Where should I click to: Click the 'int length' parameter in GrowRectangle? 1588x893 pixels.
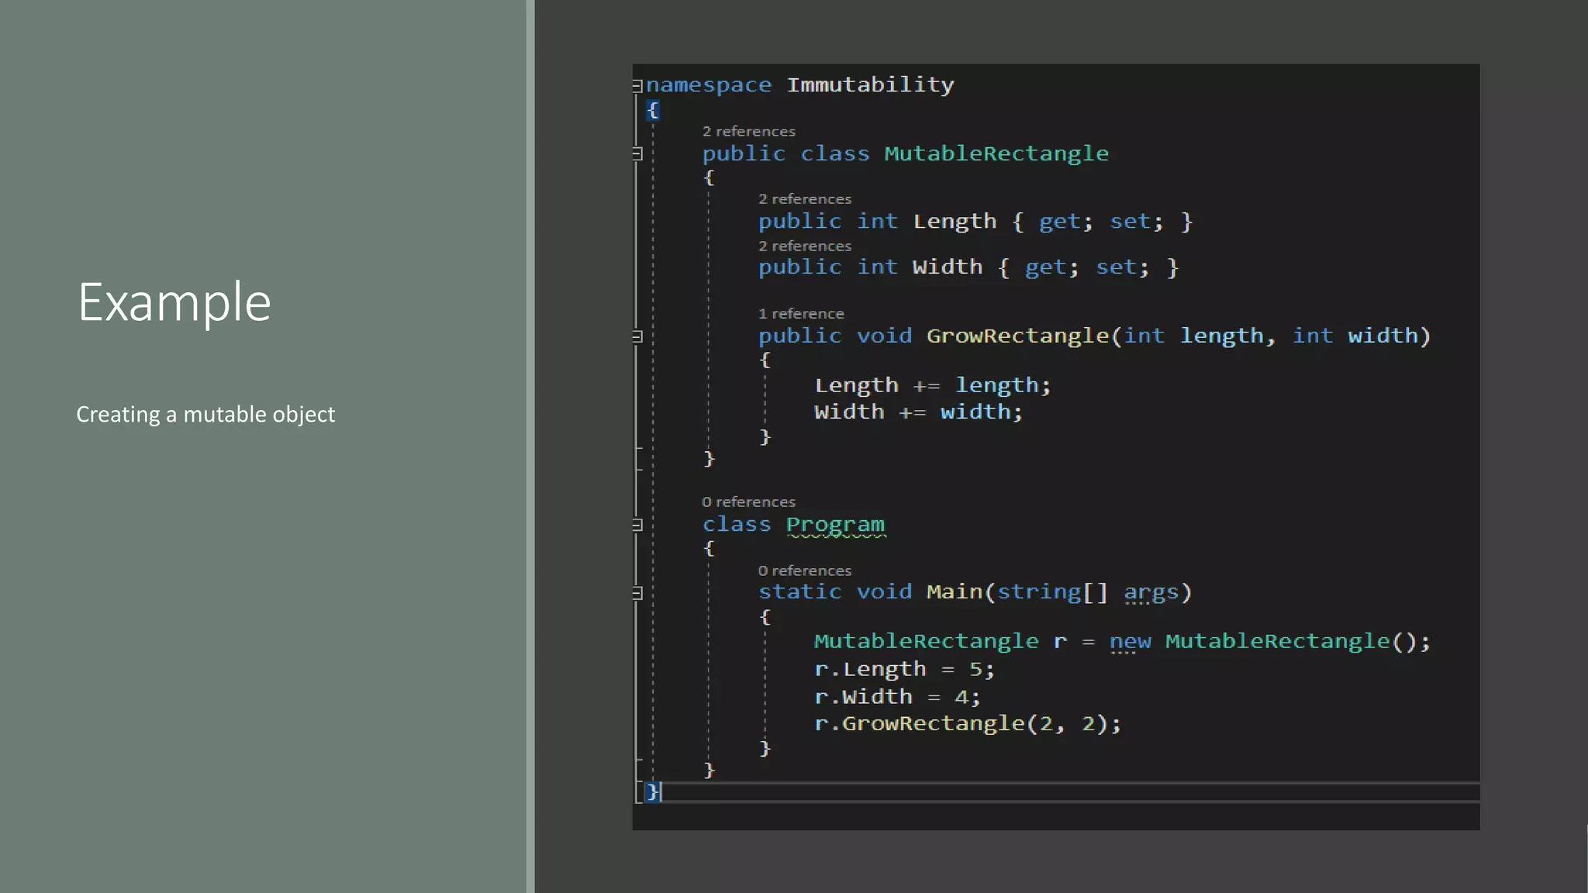(x=1193, y=336)
